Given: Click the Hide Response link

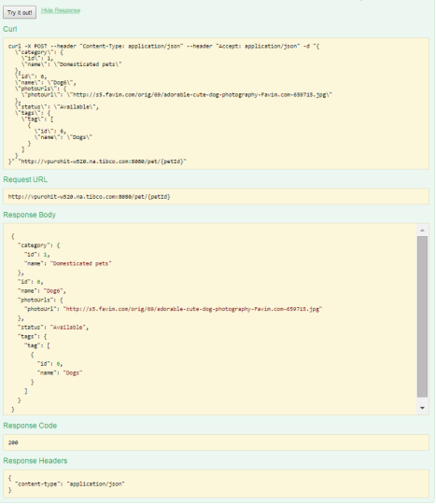Looking at the screenshot, I should pyautogui.click(x=61, y=10).
